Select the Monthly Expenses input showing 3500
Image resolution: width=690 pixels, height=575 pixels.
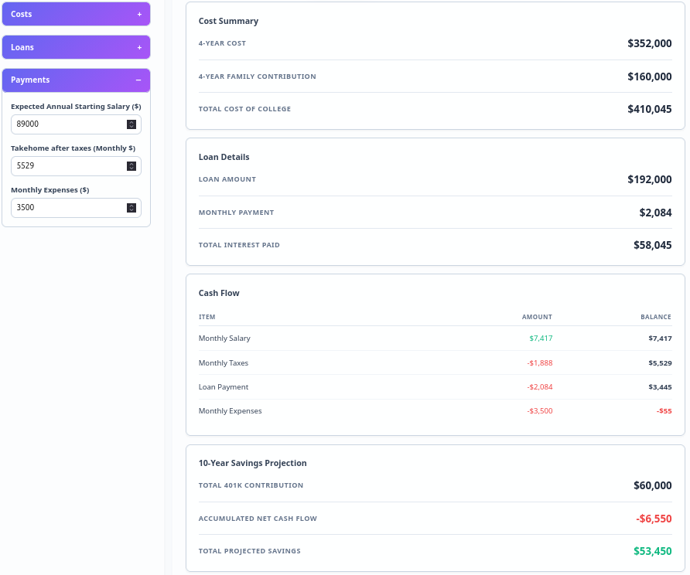(x=68, y=207)
